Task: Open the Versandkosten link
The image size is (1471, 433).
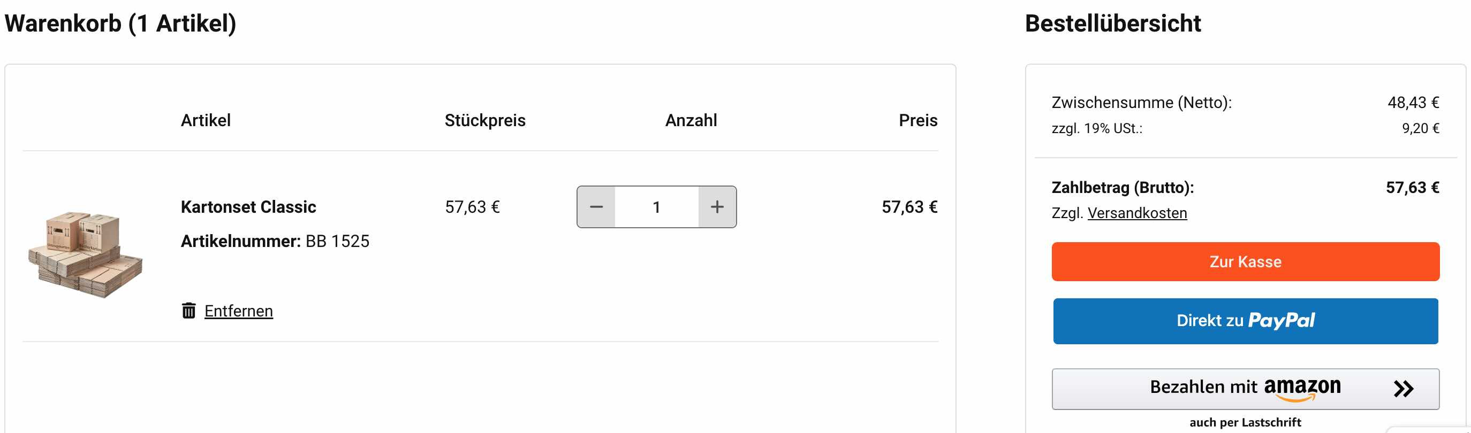Action: click(x=1137, y=213)
